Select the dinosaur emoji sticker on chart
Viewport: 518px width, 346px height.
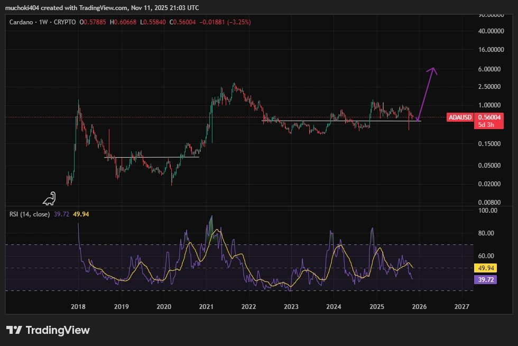point(49,198)
